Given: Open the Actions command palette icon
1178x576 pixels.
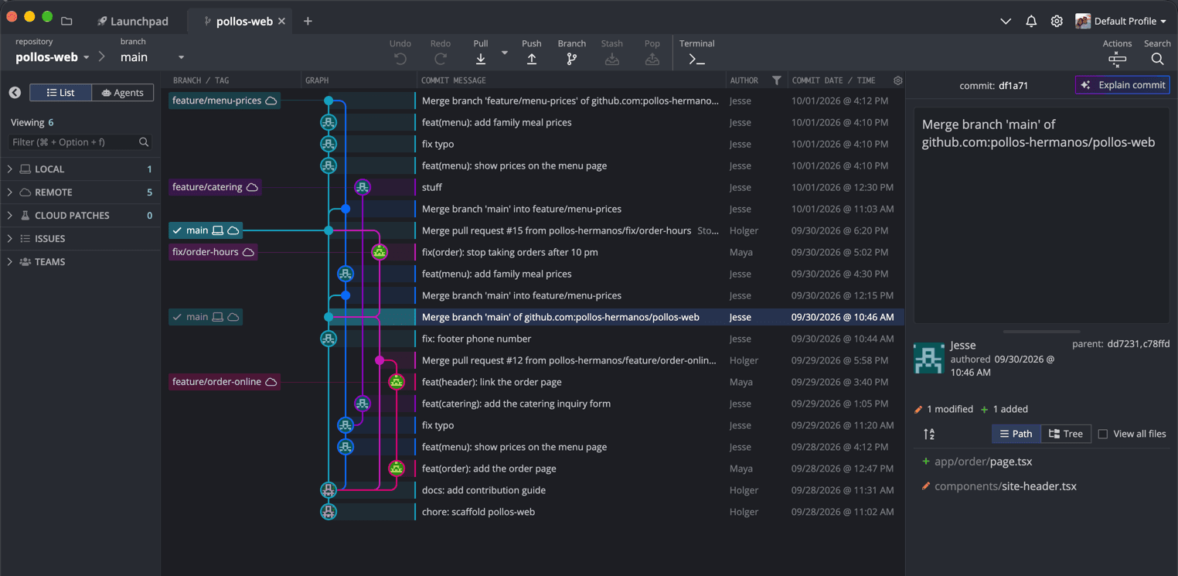Looking at the screenshot, I should pos(1117,59).
